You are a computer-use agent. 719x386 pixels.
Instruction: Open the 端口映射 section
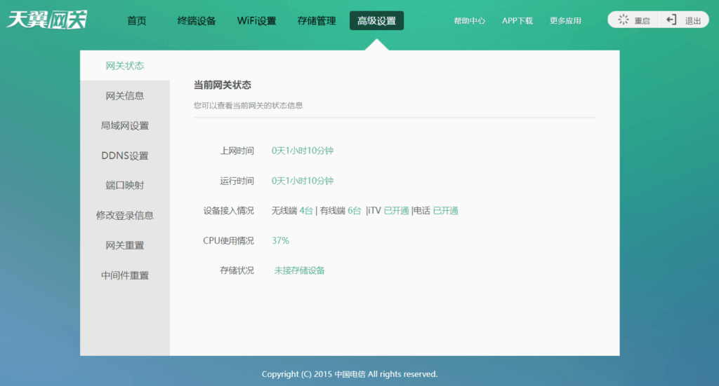pyautogui.click(x=125, y=186)
